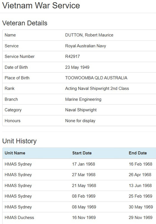Click the Unit History section heading
156x224 pixels.
click(19, 141)
